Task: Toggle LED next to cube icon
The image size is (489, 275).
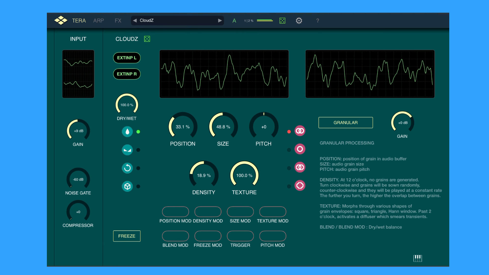Action: (138, 186)
